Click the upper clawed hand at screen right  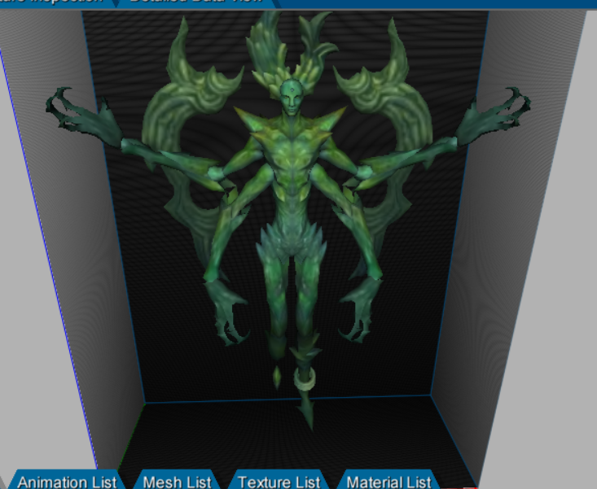505,110
